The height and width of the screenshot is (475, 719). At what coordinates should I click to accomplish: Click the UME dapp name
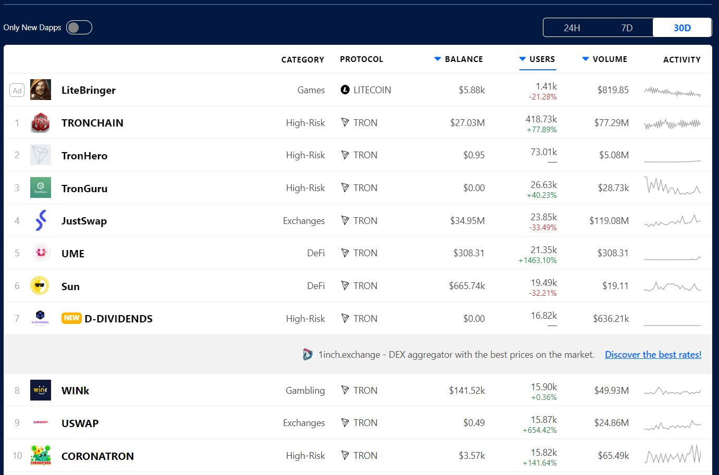pyautogui.click(x=73, y=254)
